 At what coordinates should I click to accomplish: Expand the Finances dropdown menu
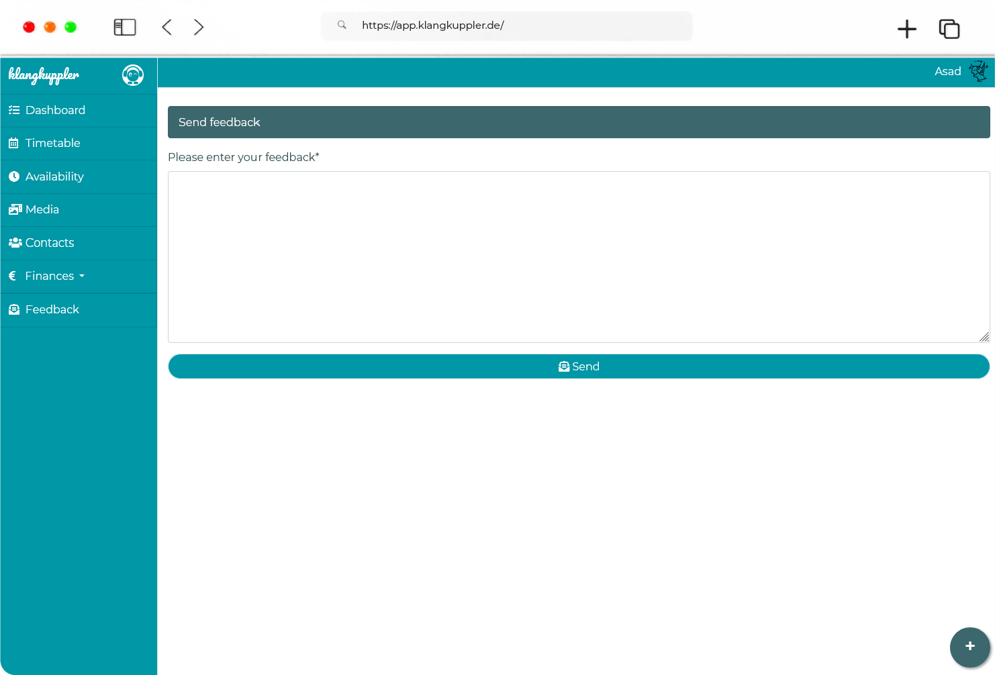[54, 276]
